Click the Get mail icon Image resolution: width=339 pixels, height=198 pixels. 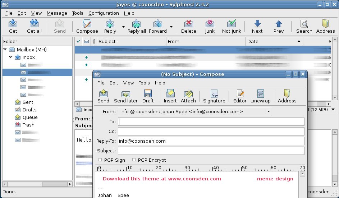(x=13, y=24)
